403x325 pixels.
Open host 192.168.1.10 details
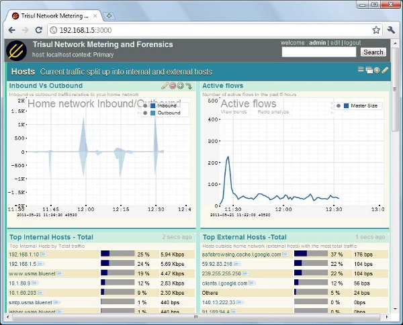[24, 254]
